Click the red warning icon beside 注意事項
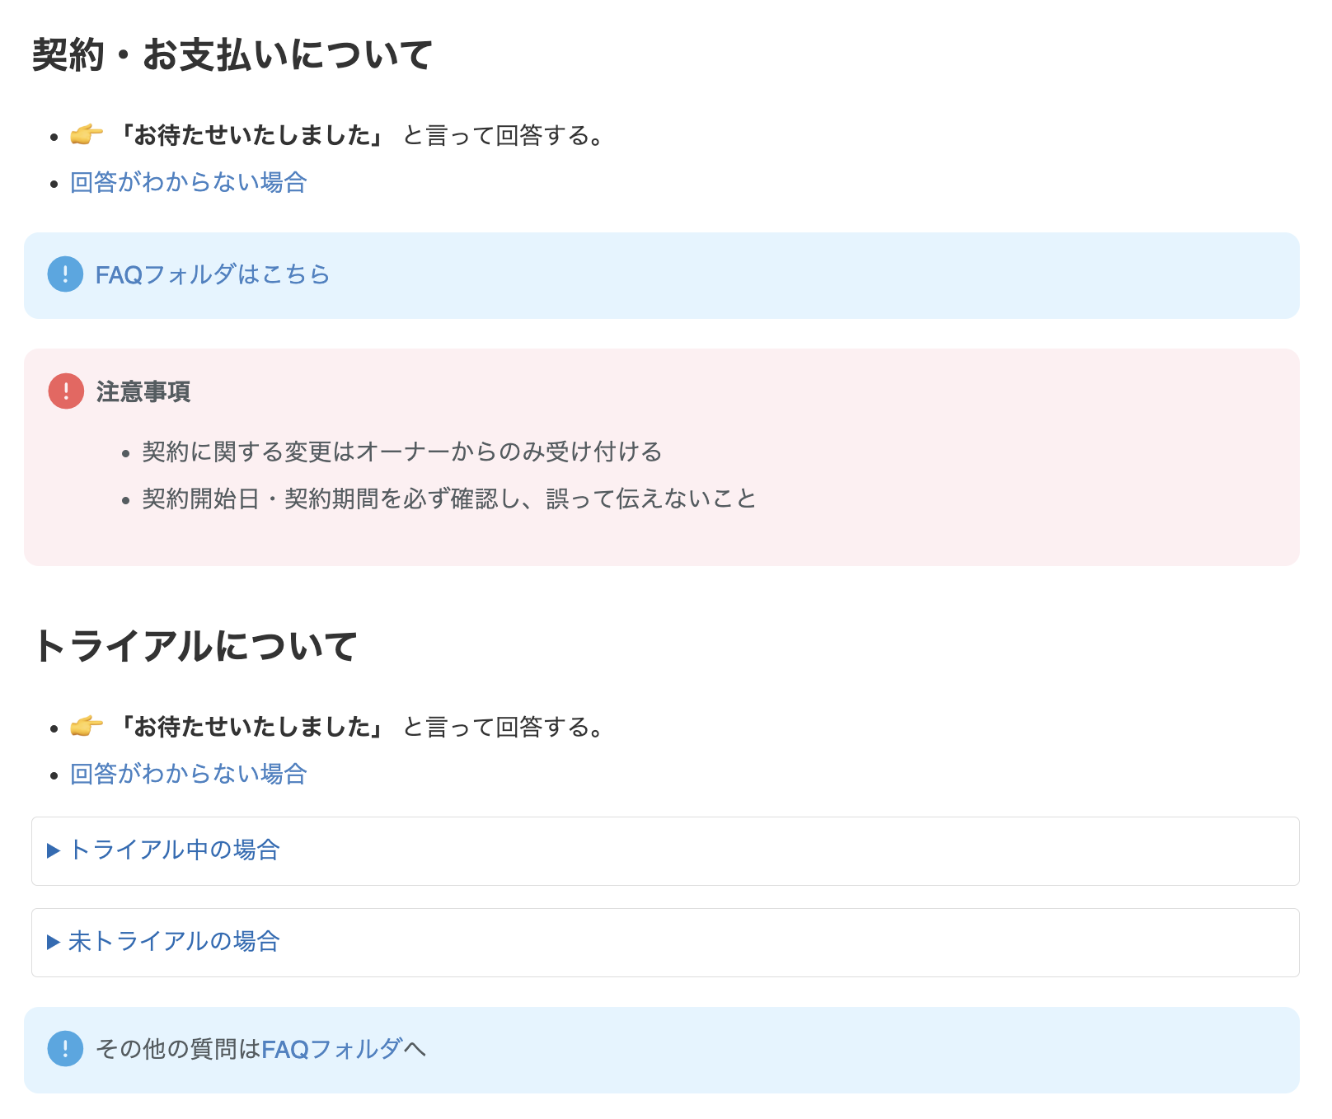 (x=66, y=391)
